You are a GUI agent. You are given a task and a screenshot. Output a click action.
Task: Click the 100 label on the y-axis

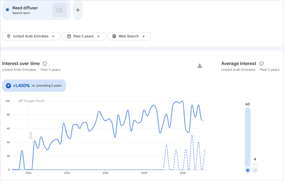point(7,101)
